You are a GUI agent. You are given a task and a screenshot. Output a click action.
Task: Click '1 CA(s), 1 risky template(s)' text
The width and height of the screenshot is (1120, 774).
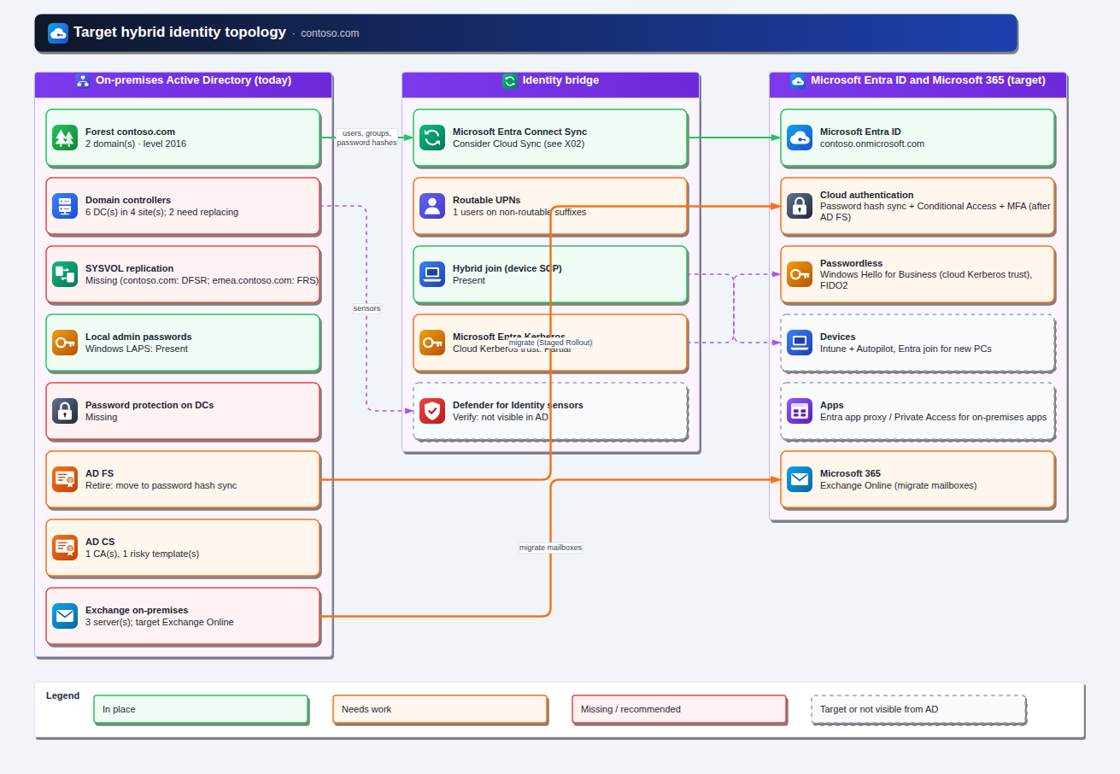click(143, 554)
